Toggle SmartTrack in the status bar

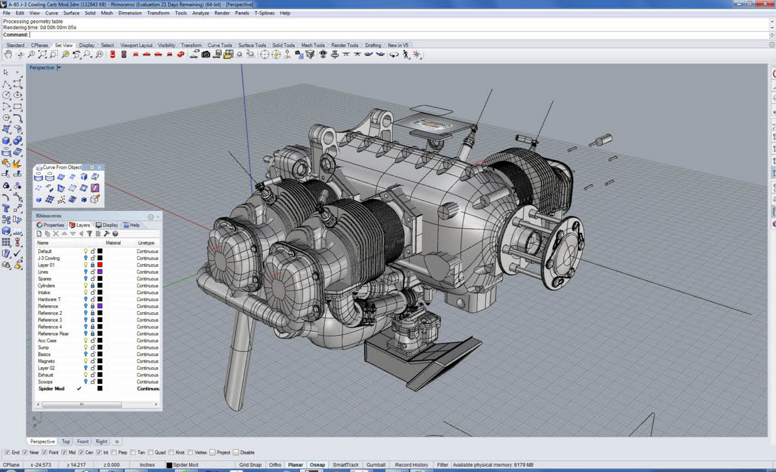coord(346,465)
